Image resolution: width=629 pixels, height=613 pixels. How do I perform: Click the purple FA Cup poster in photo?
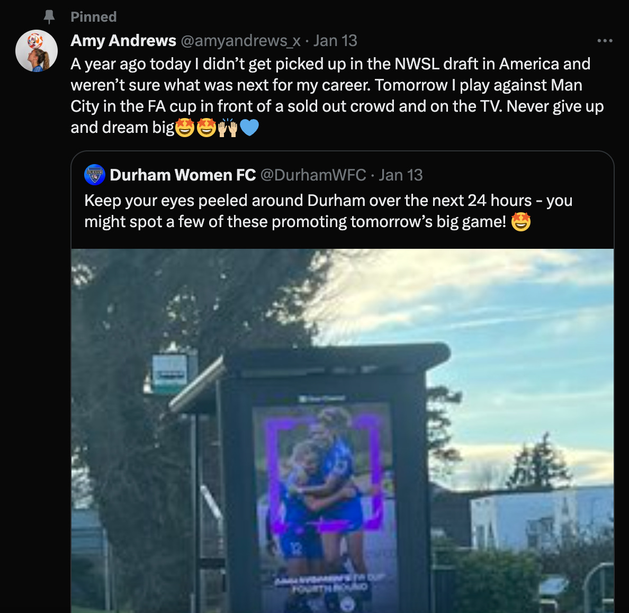325,508
